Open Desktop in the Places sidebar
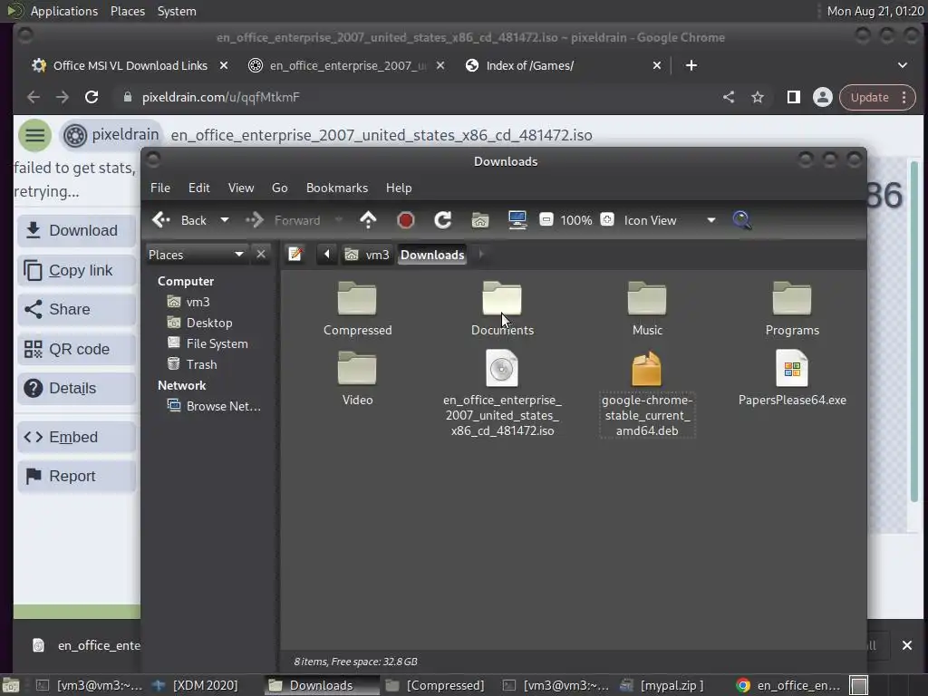Viewport: 928px width, 696px height. click(x=209, y=323)
